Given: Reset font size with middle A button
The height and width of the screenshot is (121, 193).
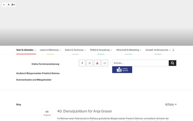Looking at the screenshot, I should click(x=9, y=5).
